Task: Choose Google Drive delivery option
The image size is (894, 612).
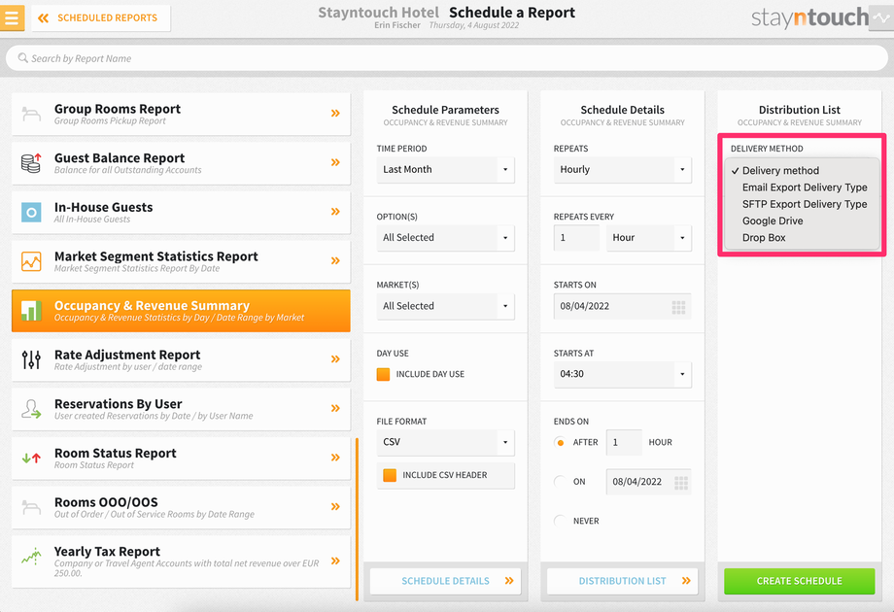Action: (x=773, y=221)
